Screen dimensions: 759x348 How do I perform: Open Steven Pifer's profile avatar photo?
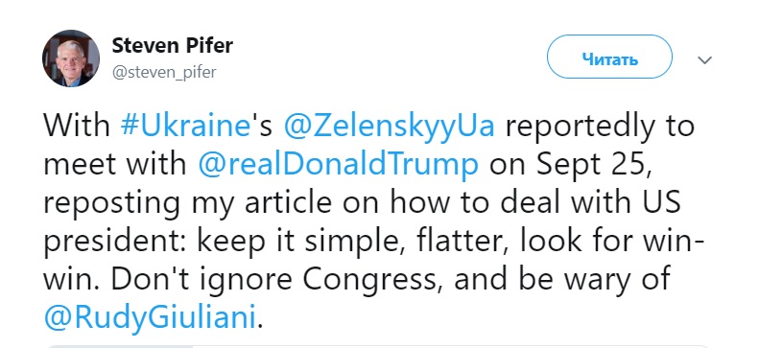(71, 58)
